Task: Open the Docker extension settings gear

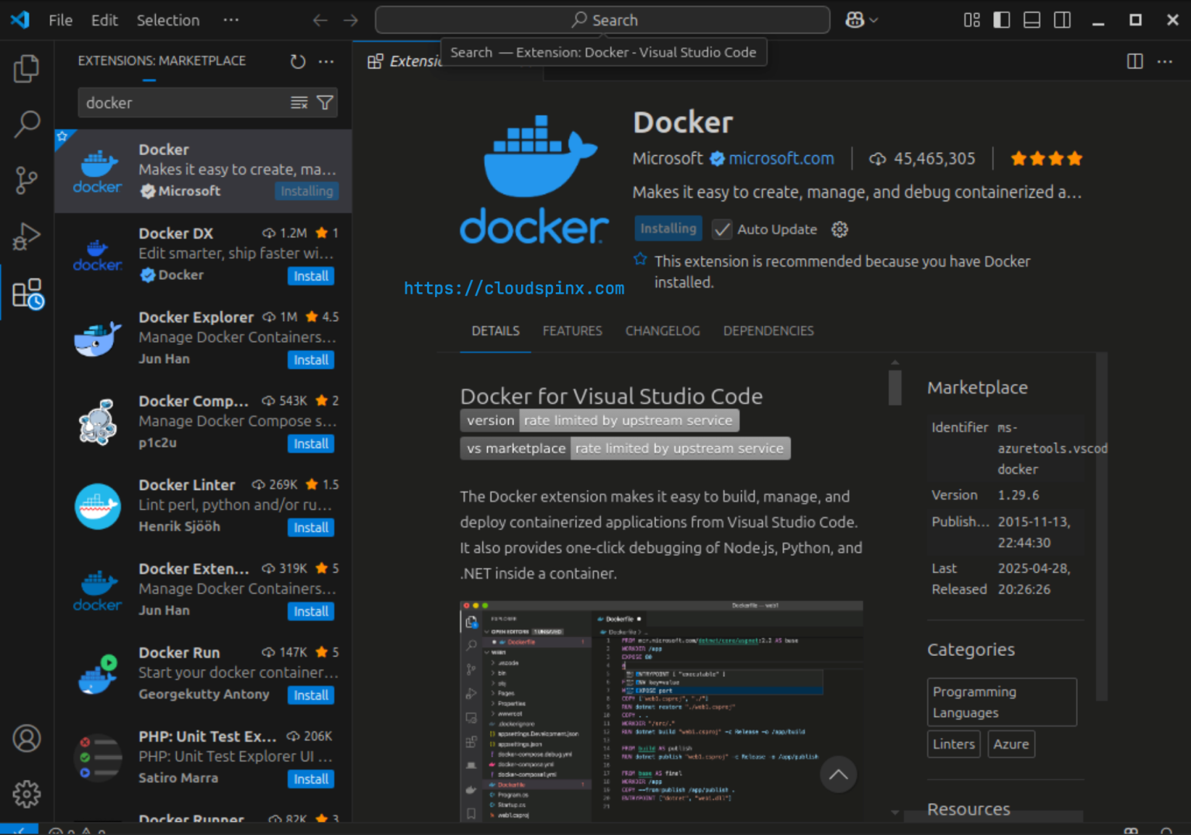Action: click(x=840, y=229)
